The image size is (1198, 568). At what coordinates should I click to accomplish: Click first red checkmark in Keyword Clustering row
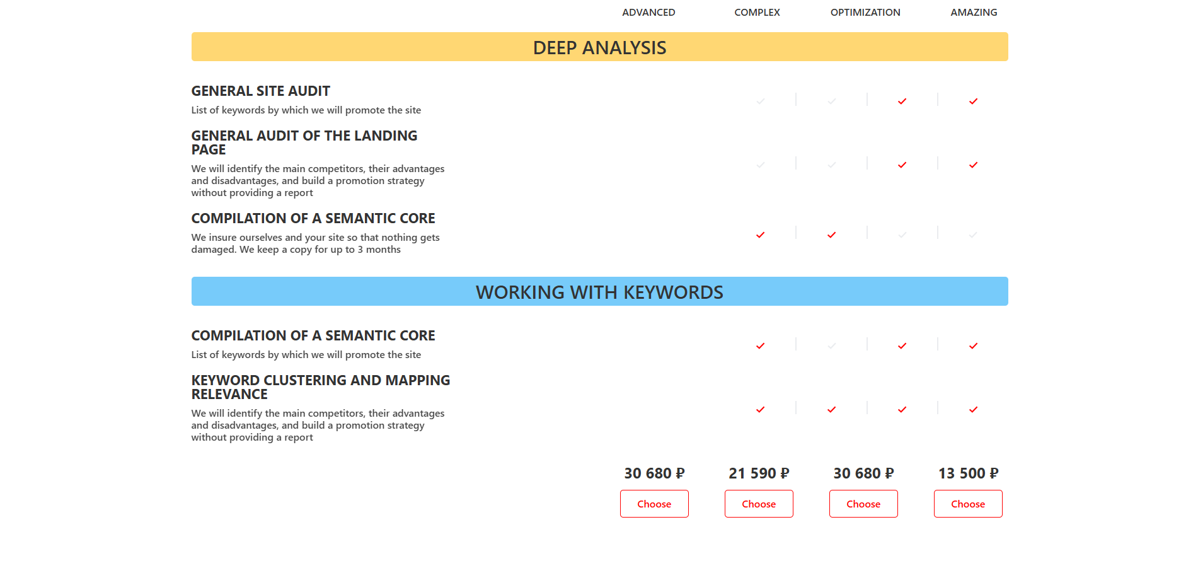pyautogui.click(x=761, y=410)
